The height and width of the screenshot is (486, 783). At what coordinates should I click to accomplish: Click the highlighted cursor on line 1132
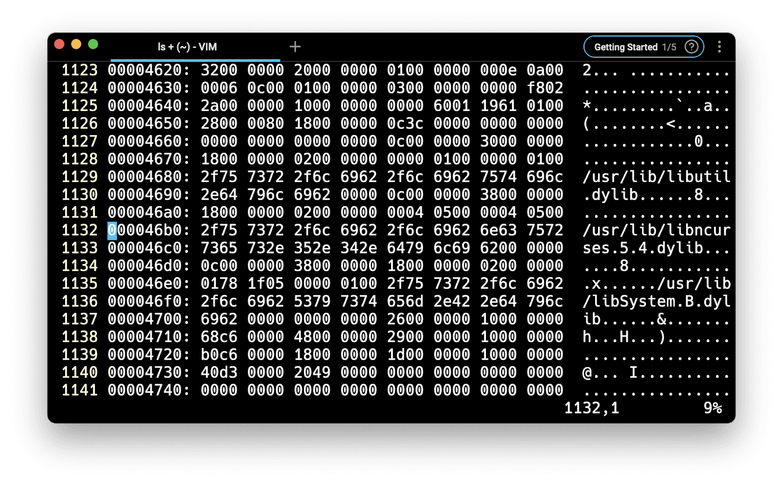coord(112,230)
